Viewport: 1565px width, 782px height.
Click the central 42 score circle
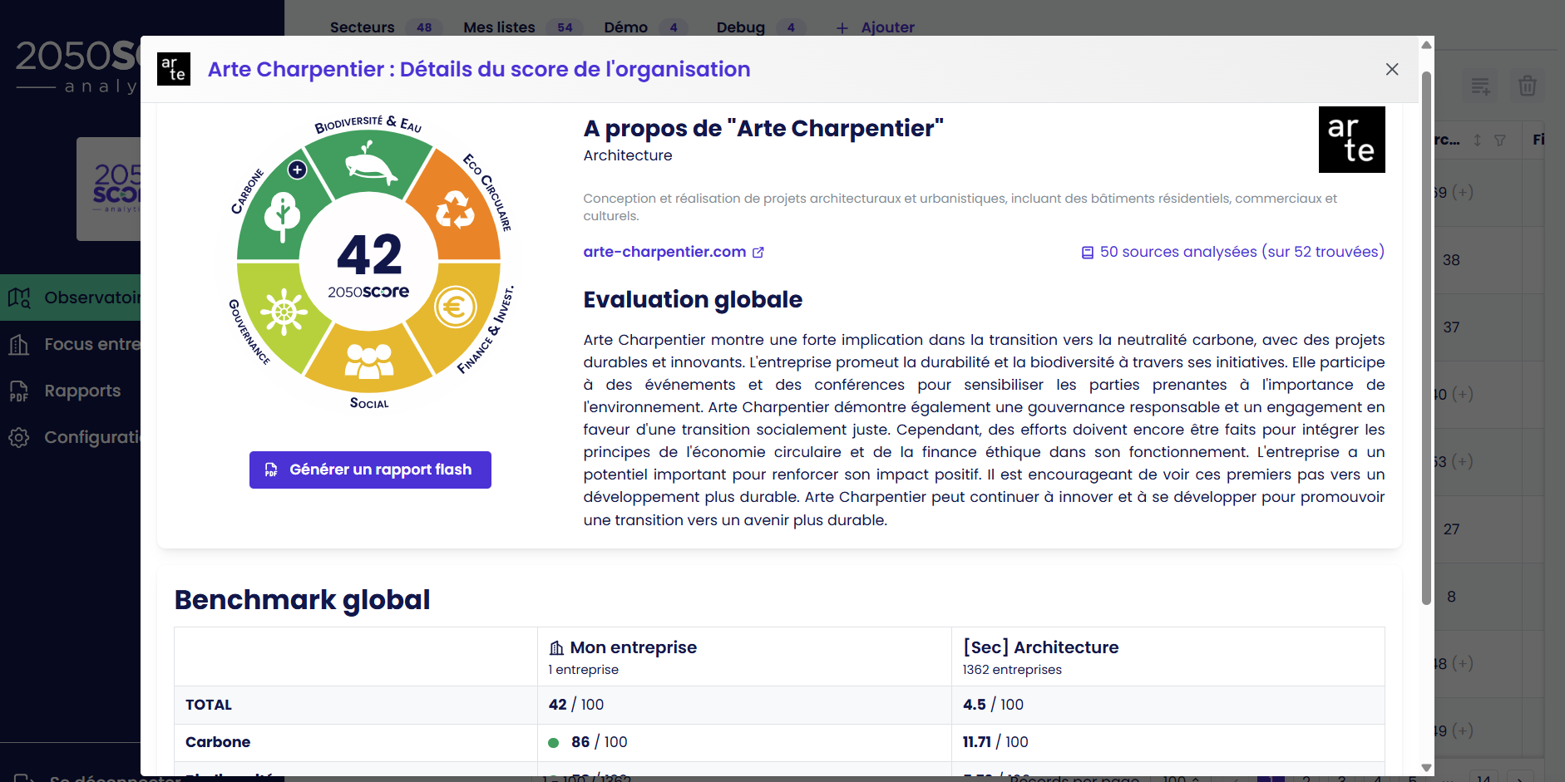pyautogui.click(x=368, y=262)
